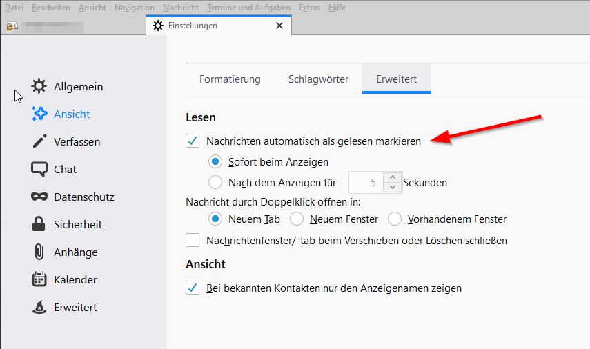Viewport: 590px width, 349px height.
Task: Open Sicherheit settings category label
Action: point(78,225)
